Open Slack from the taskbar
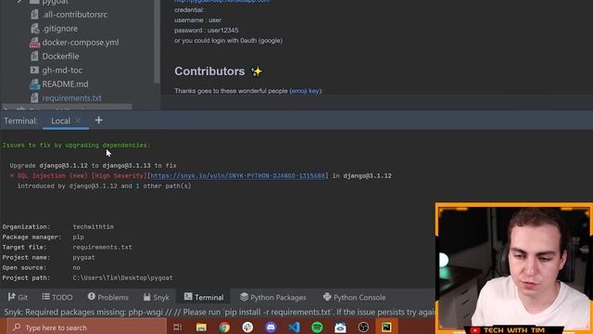 [x=247, y=328]
